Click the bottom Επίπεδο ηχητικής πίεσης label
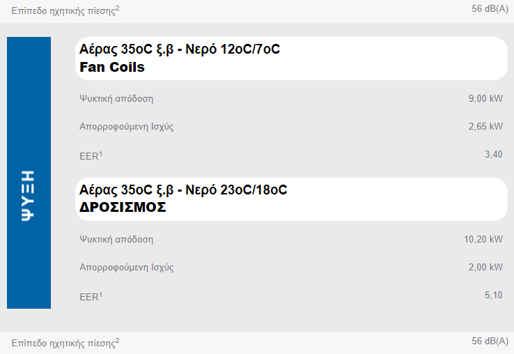 point(65,343)
